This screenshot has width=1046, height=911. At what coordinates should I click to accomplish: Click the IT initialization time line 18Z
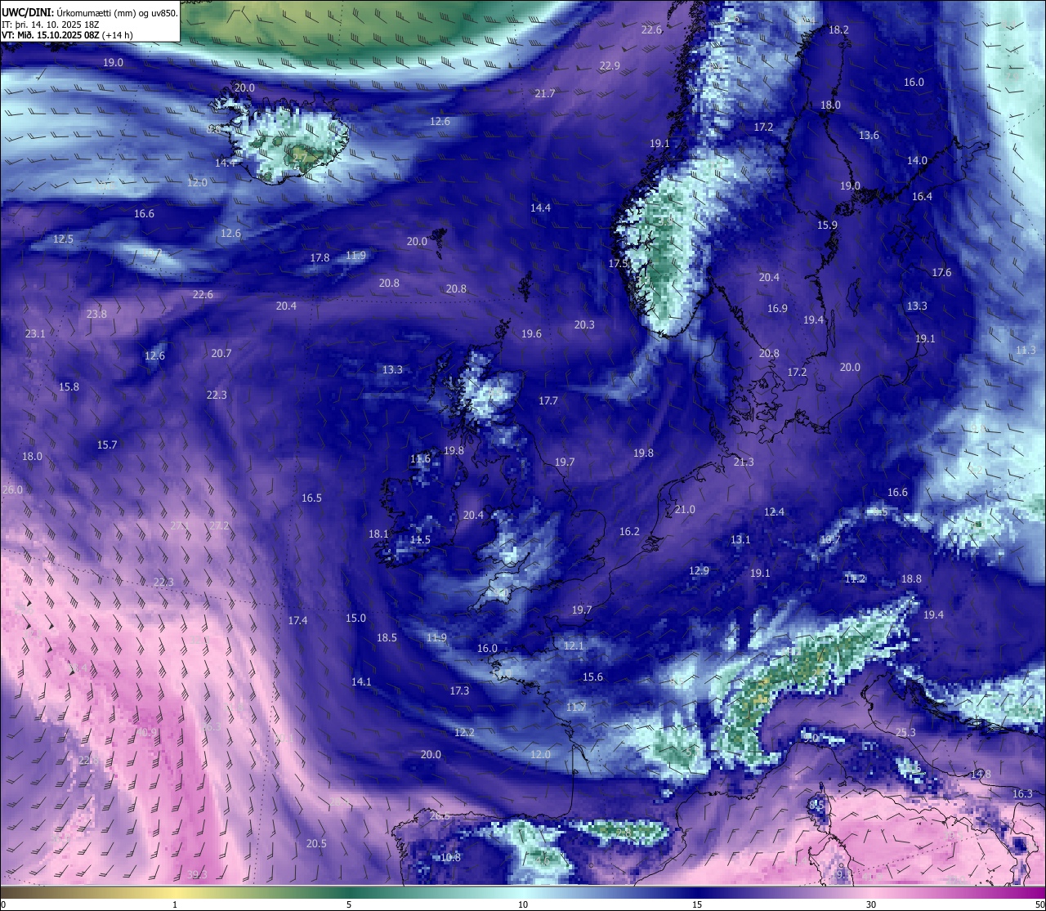tap(51, 24)
